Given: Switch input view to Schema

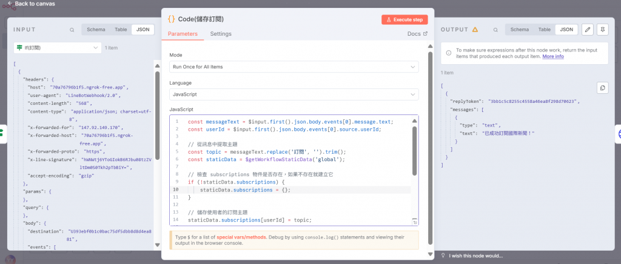Looking at the screenshot, I should (x=96, y=30).
